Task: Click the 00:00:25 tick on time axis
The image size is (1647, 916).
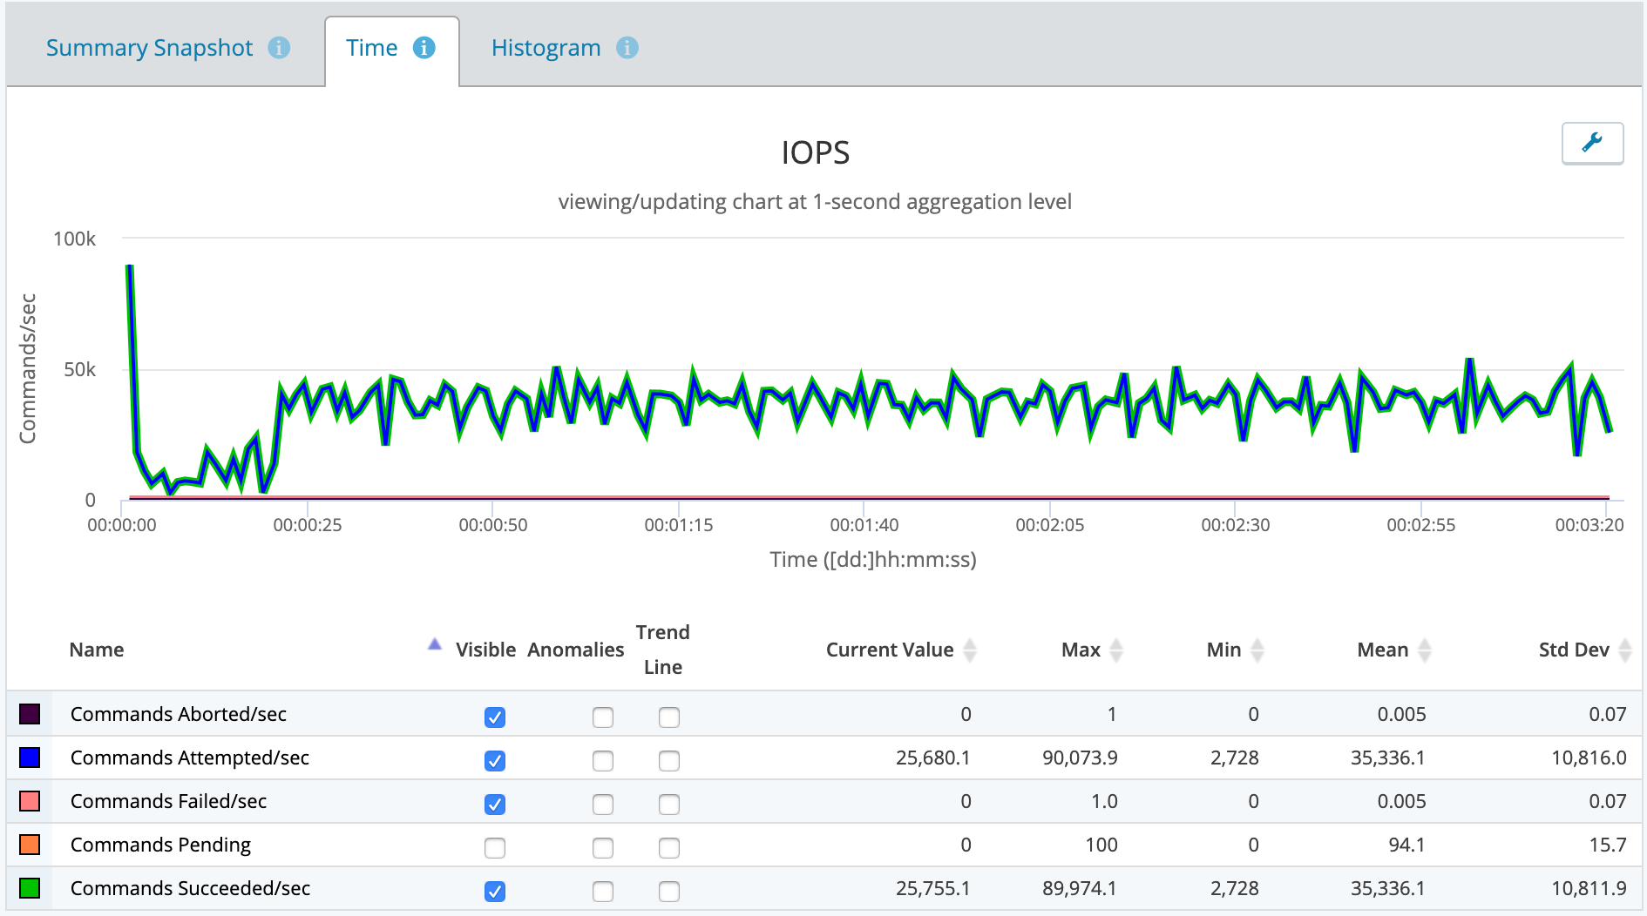Action: [308, 525]
